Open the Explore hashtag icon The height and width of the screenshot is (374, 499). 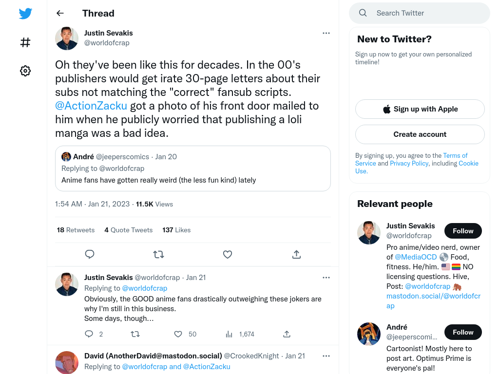[x=25, y=42]
